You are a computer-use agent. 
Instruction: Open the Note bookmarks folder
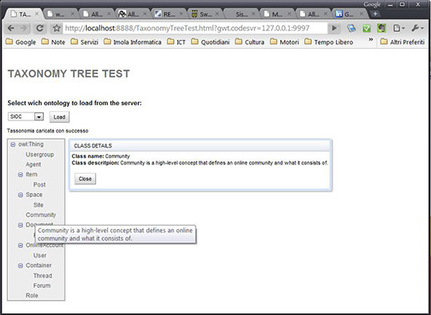tap(53, 42)
